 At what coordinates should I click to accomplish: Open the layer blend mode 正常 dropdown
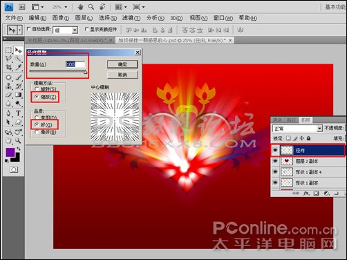coord(297,129)
